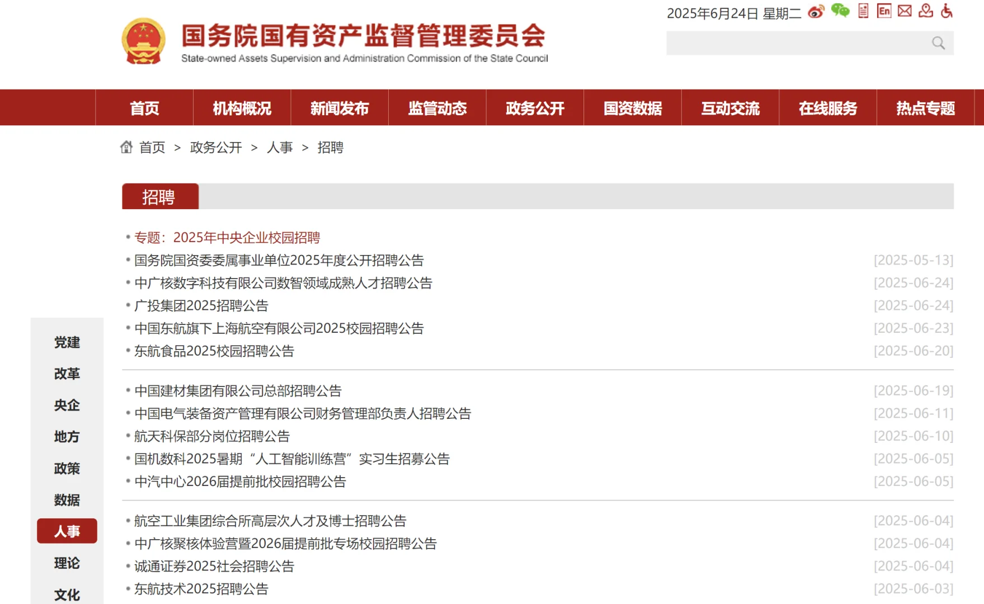
Task: Open 诚通证券2025社会招聘公告
Action: [x=214, y=567]
